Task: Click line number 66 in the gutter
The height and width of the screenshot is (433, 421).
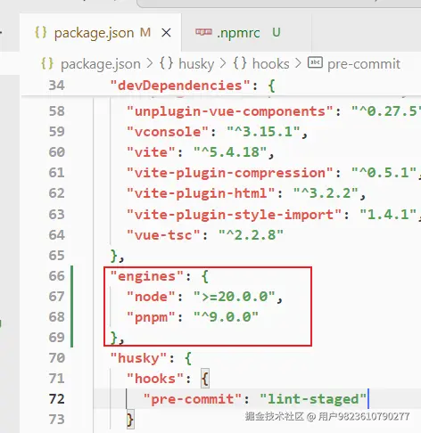Action: (56, 276)
